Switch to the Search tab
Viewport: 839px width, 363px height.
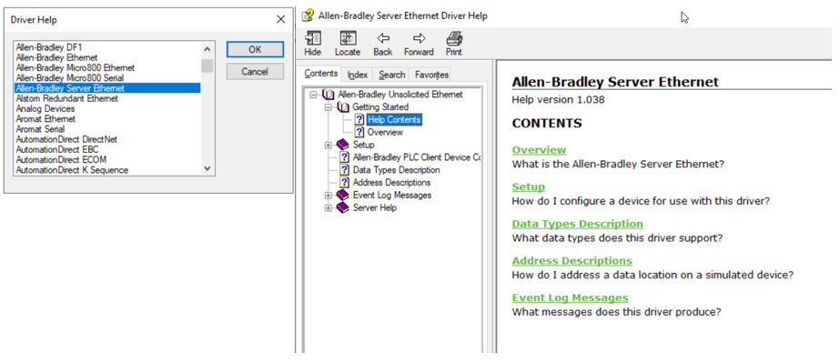pyautogui.click(x=391, y=75)
